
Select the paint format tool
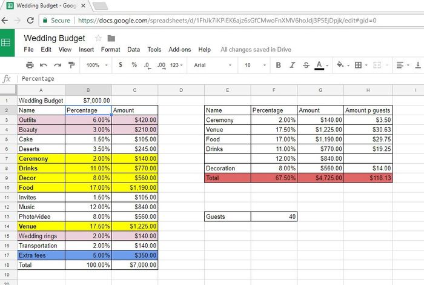point(71,65)
